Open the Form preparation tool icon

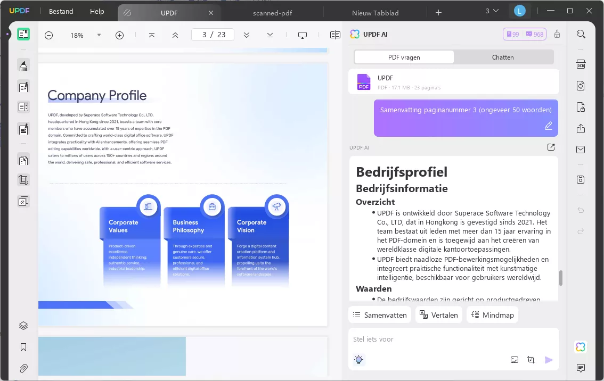pyautogui.click(x=23, y=107)
